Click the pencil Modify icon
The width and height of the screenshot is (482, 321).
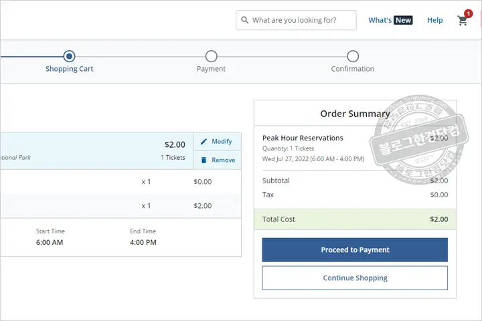coord(204,142)
